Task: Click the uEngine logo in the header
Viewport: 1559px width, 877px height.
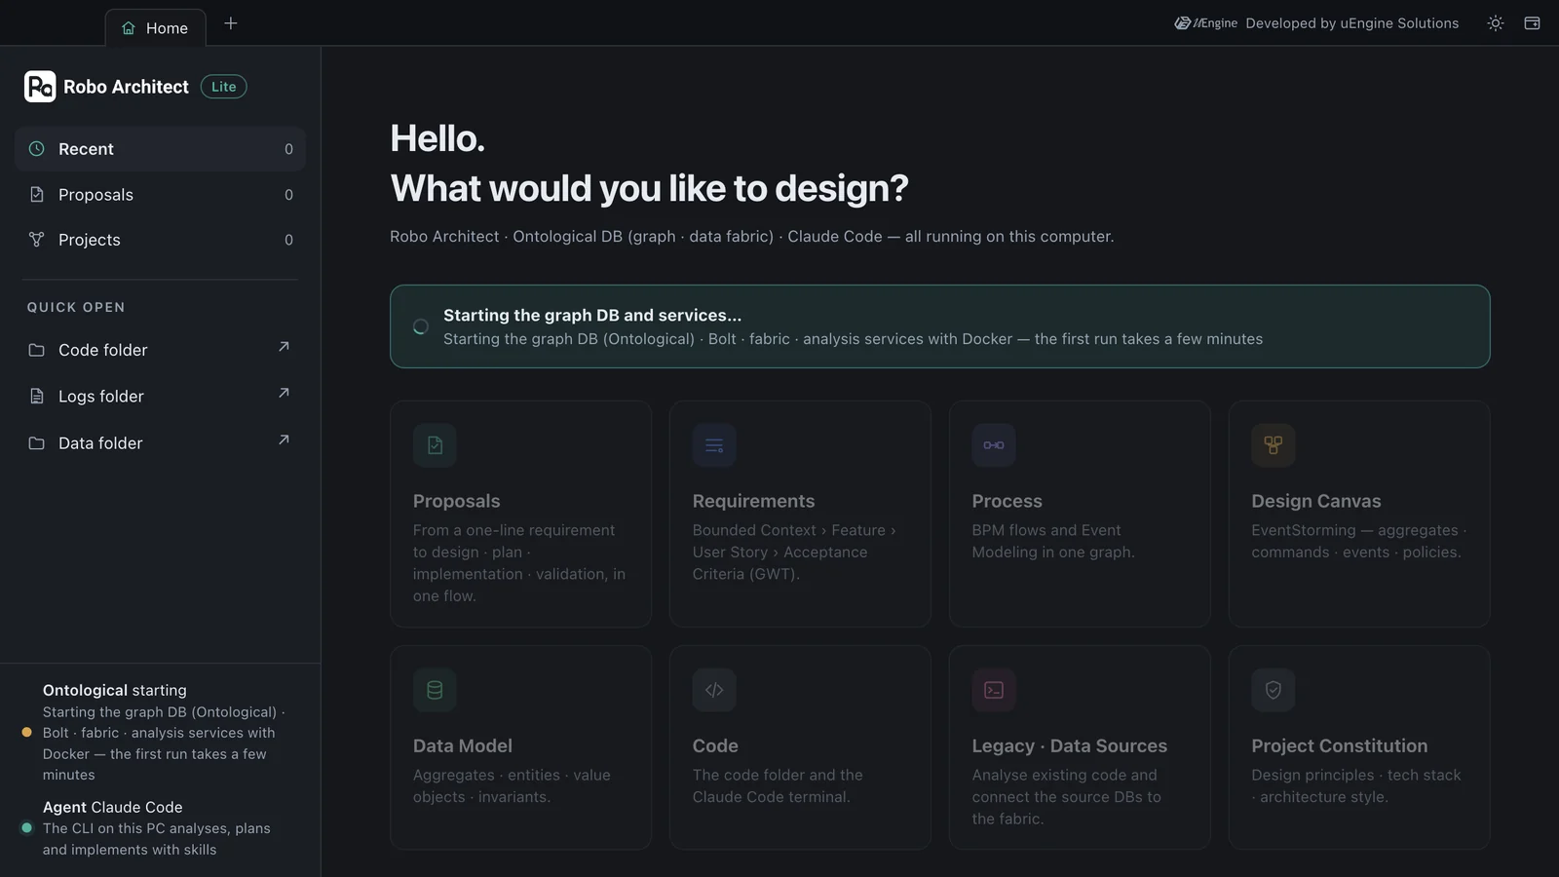Action: 1205,23
